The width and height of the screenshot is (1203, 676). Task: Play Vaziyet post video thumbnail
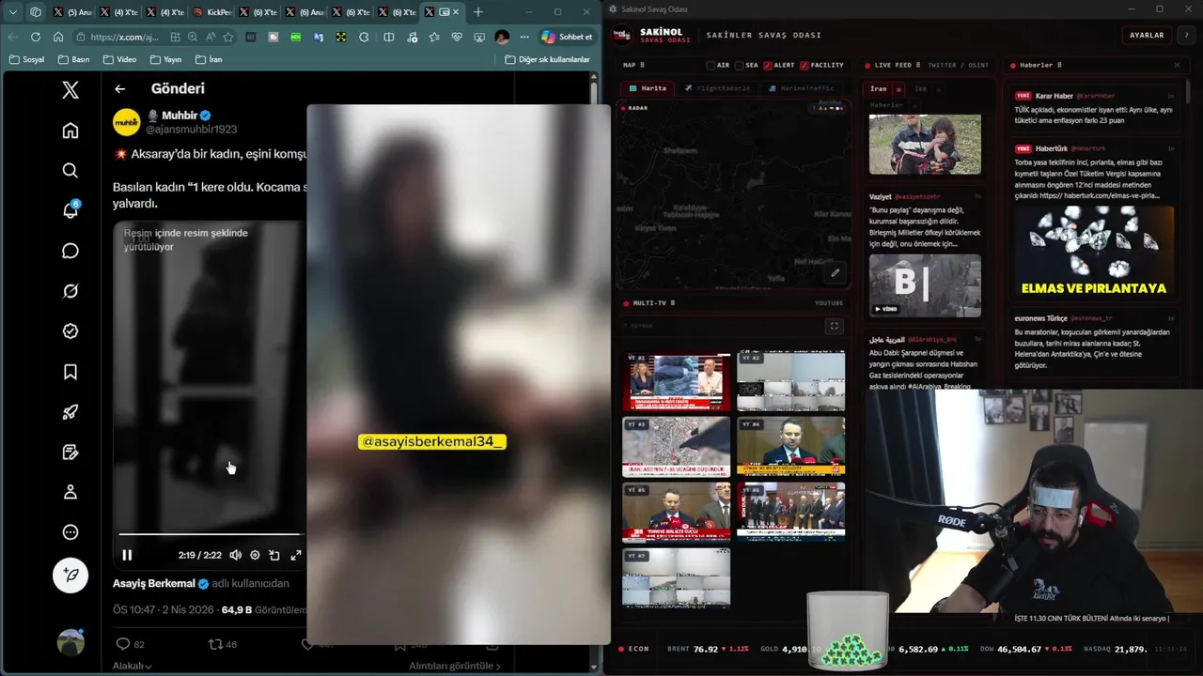pos(925,285)
